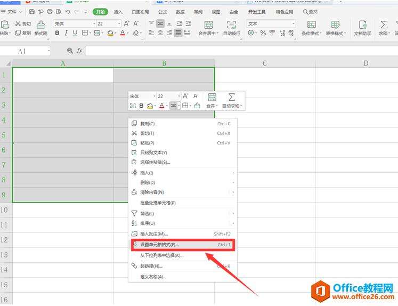
Task: Click the Table Style (表格样式) icon
Action: coord(335,25)
